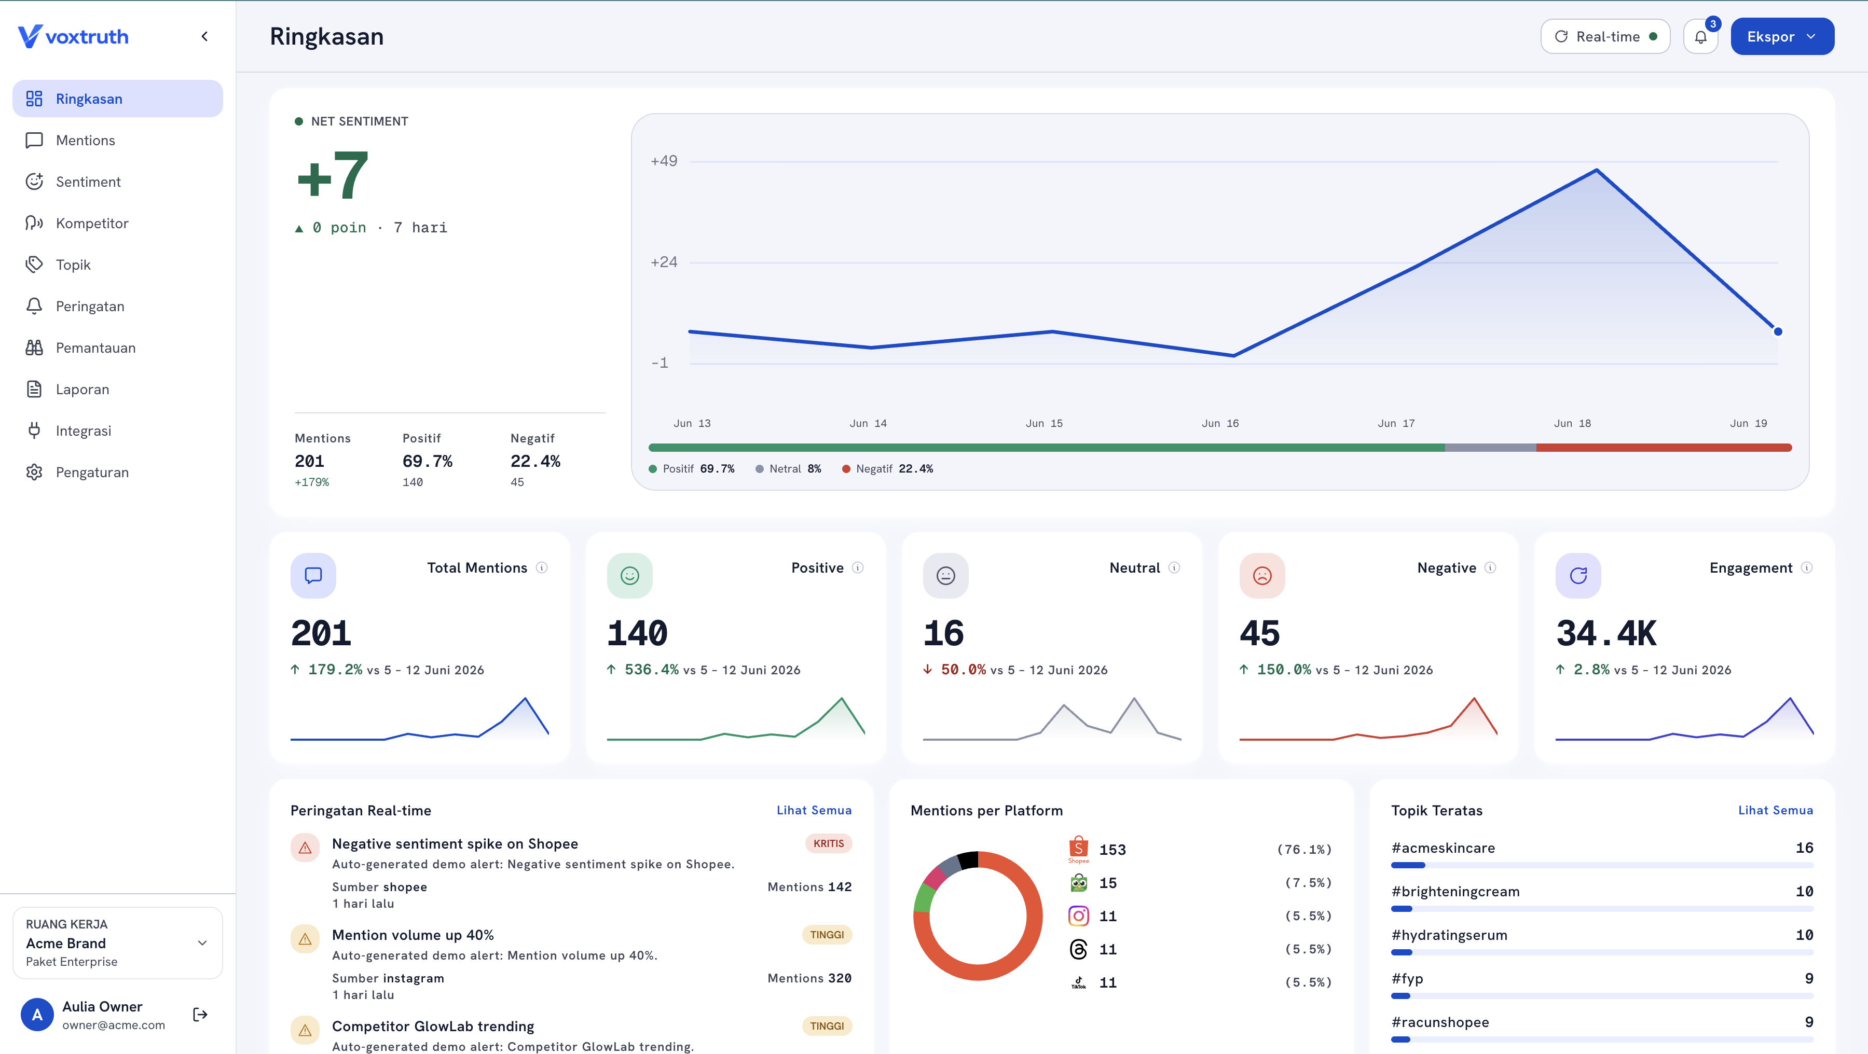Click the TikTok platform icon

coord(1078,982)
